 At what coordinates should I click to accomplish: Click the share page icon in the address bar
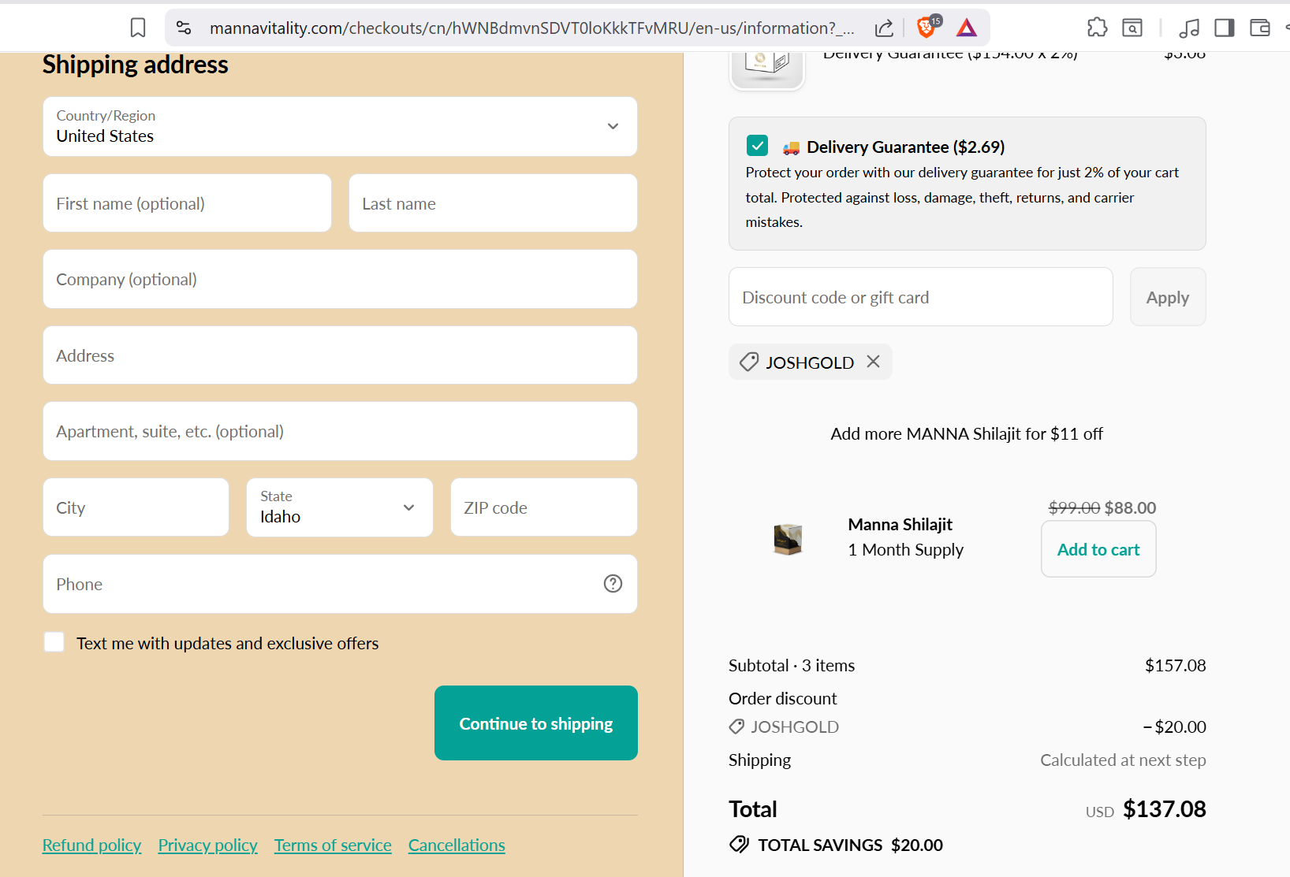pyautogui.click(x=884, y=28)
